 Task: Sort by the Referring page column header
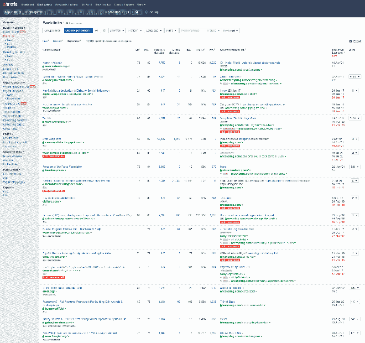click(52, 50)
